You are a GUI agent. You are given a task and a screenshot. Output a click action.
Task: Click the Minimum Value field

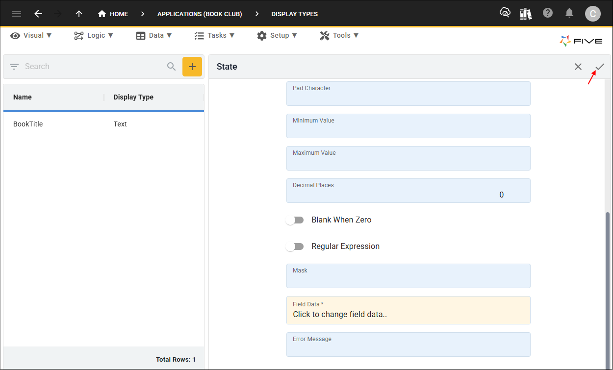pos(409,126)
